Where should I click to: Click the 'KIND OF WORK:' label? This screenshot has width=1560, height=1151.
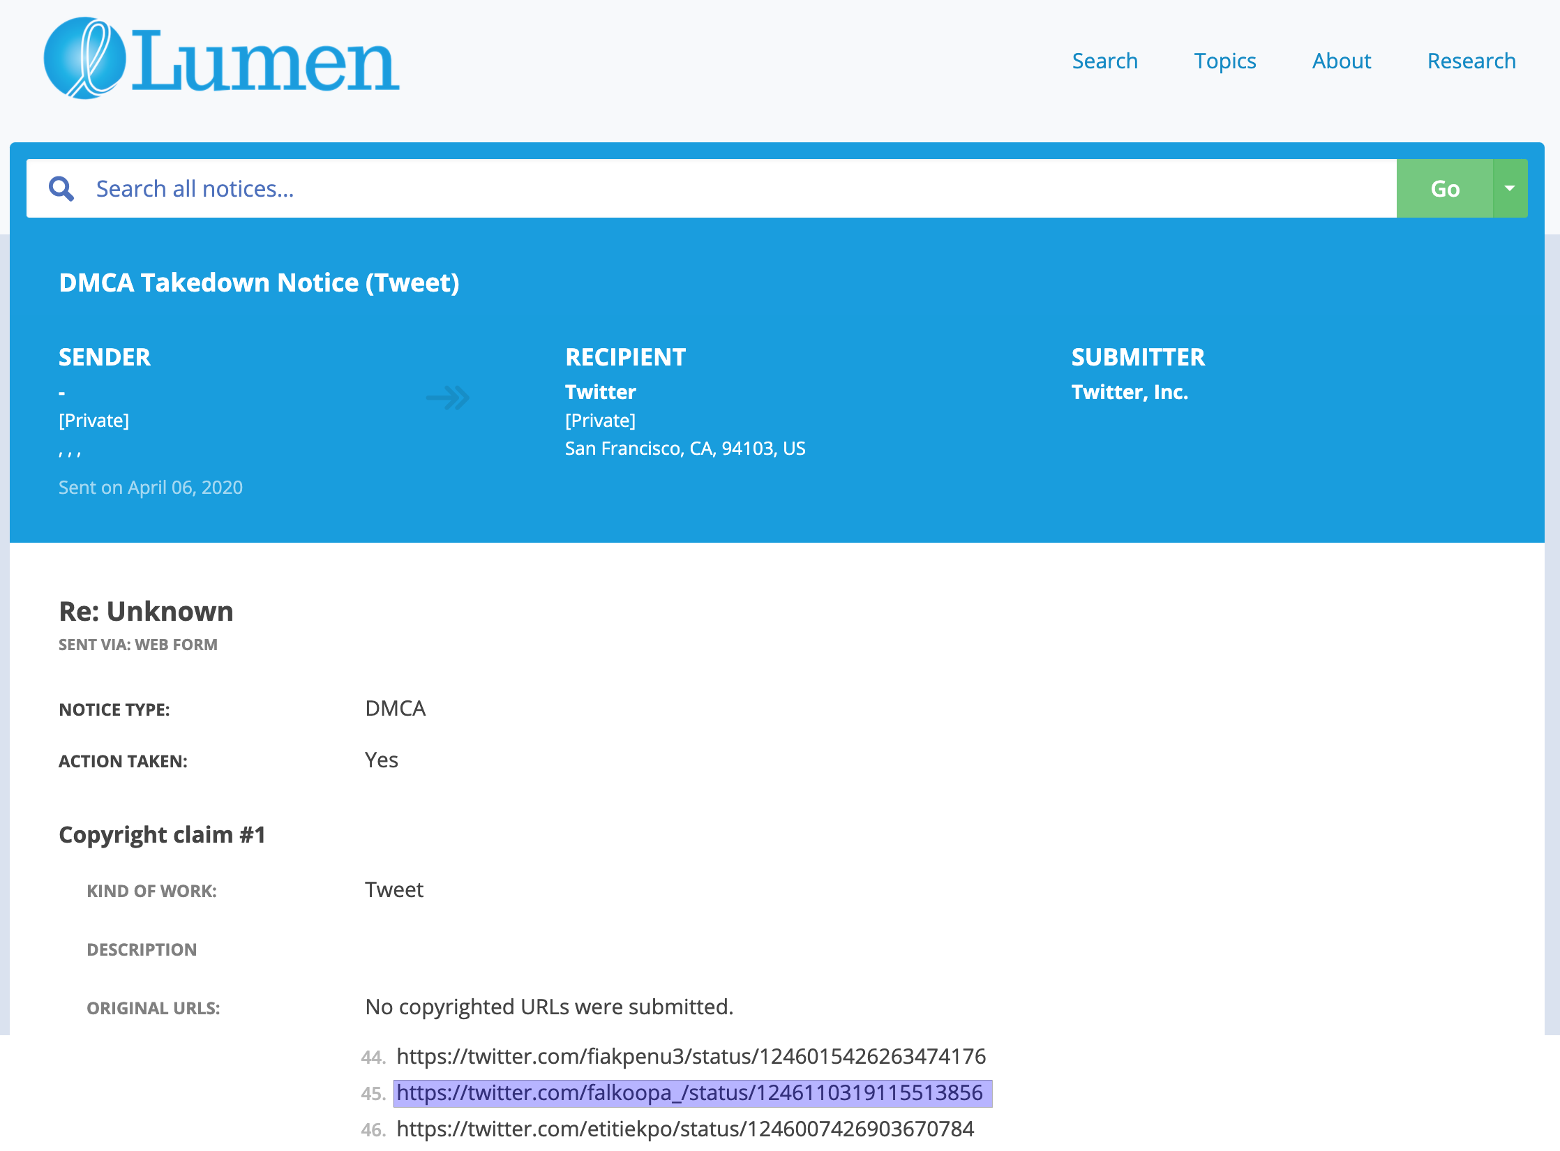tap(151, 891)
